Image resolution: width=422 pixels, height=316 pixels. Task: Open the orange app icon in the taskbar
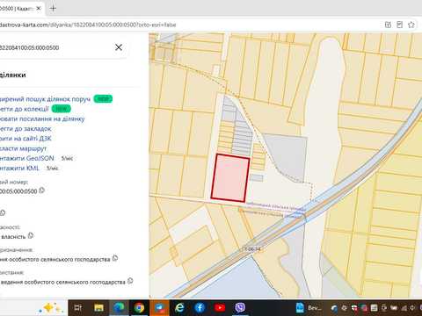coord(159,307)
